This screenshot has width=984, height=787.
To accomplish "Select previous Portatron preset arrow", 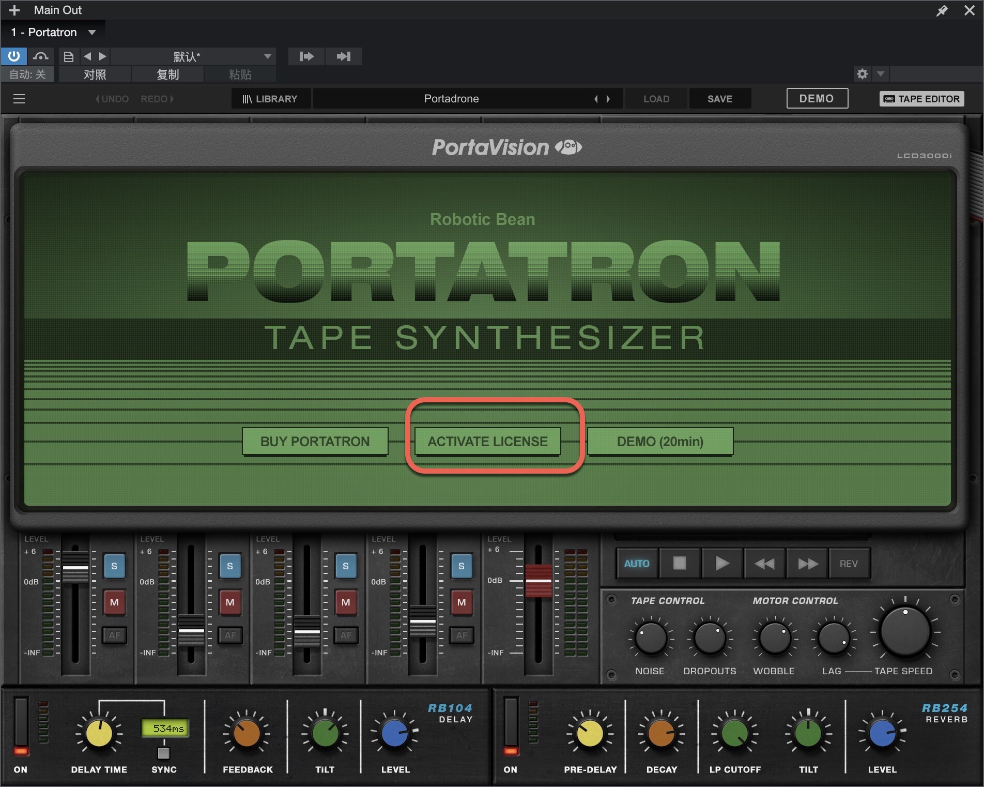I will (596, 99).
